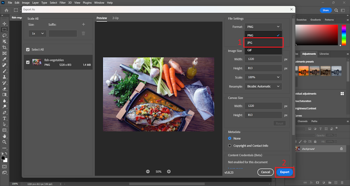Open the Resample Bicubic Automatic dropdown
The image size is (350, 186).
pyautogui.click(x=263, y=86)
